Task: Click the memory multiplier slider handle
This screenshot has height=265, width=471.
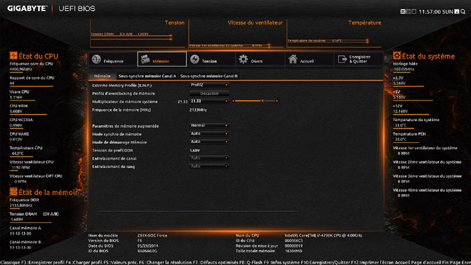Action: click(x=263, y=101)
